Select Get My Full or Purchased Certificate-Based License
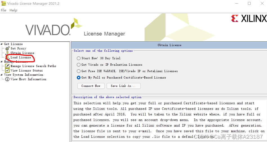This screenshot has width=267, height=142. [x=78, y=77]
